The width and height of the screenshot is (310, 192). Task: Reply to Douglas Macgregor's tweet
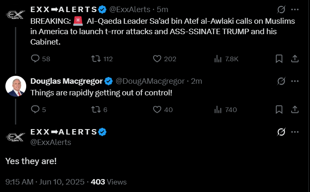(x=35, y=110)
